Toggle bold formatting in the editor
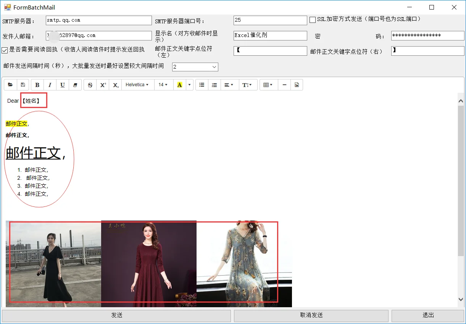The width and height of the screenshot is (466, 324). tap(37, 85)
